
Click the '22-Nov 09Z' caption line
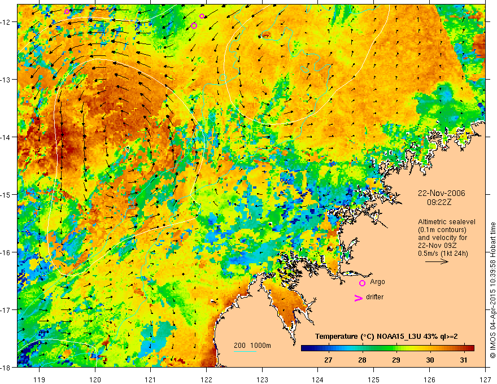coord(438,246)
